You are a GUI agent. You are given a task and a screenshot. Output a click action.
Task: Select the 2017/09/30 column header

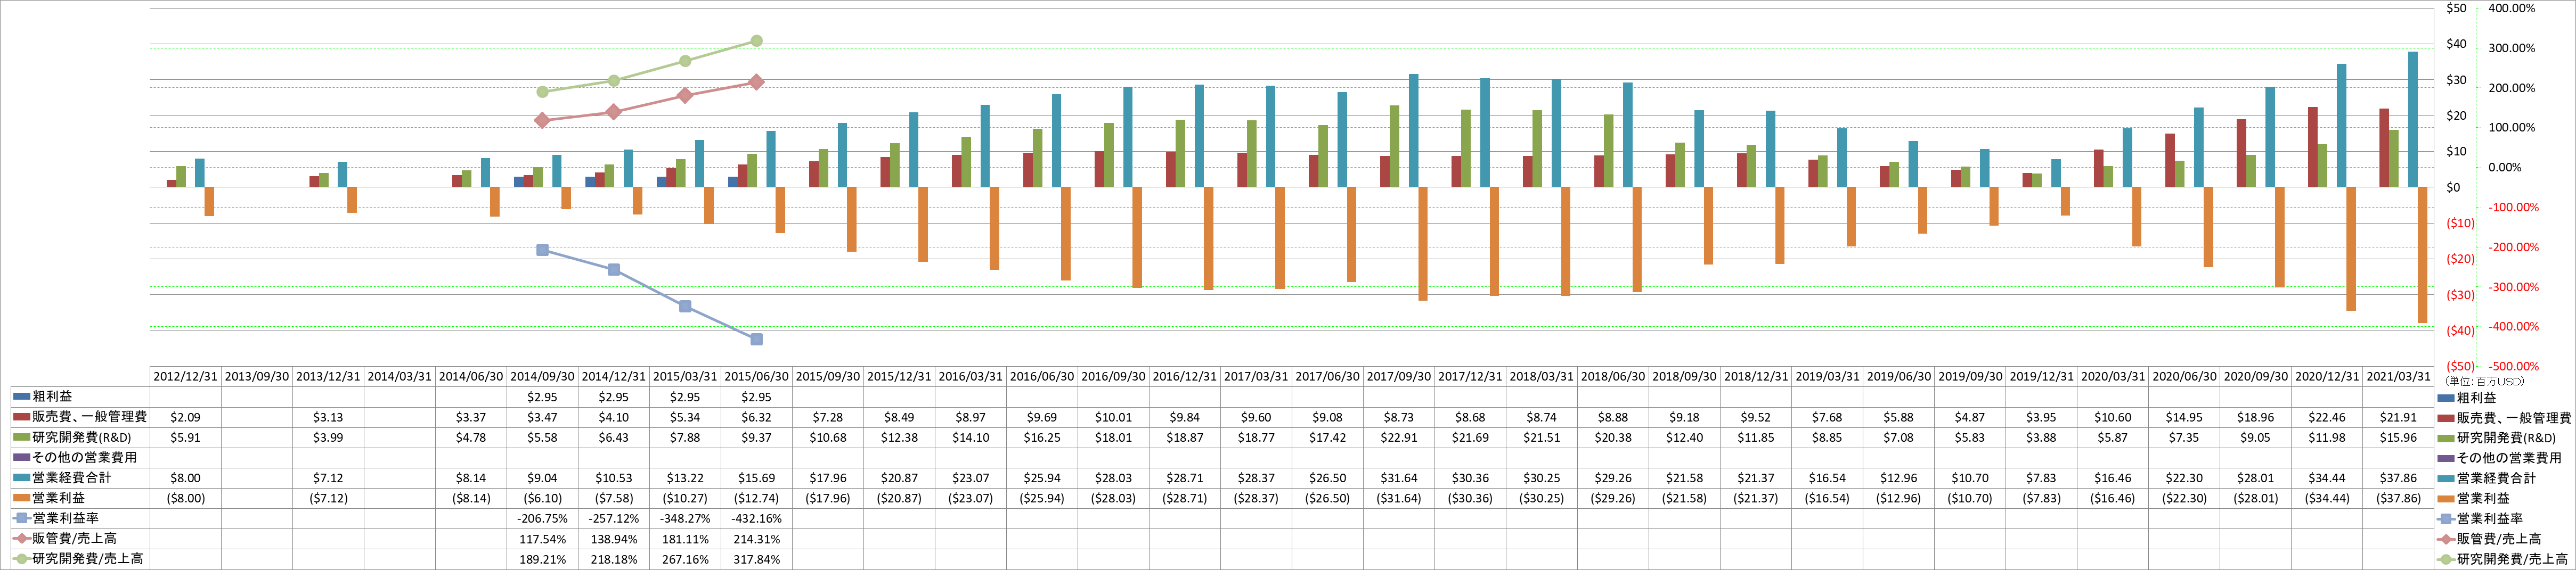[1398, 377]
